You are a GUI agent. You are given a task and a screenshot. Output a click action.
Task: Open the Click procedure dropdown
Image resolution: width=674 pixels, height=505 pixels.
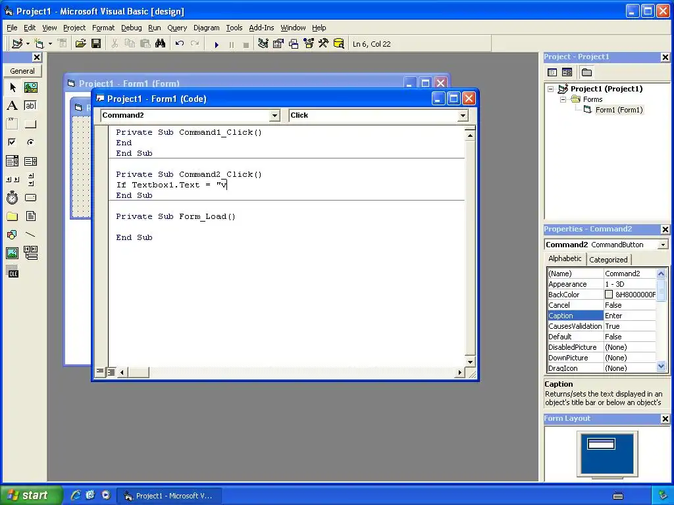[x=463, y=116]
